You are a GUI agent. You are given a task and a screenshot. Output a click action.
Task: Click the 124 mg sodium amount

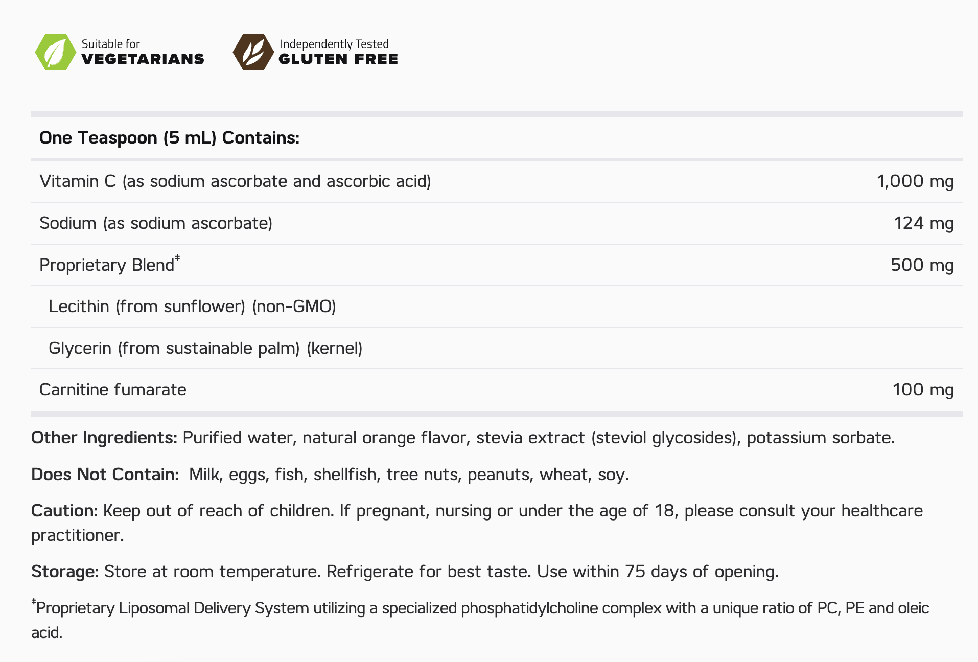tap(923, 223)
